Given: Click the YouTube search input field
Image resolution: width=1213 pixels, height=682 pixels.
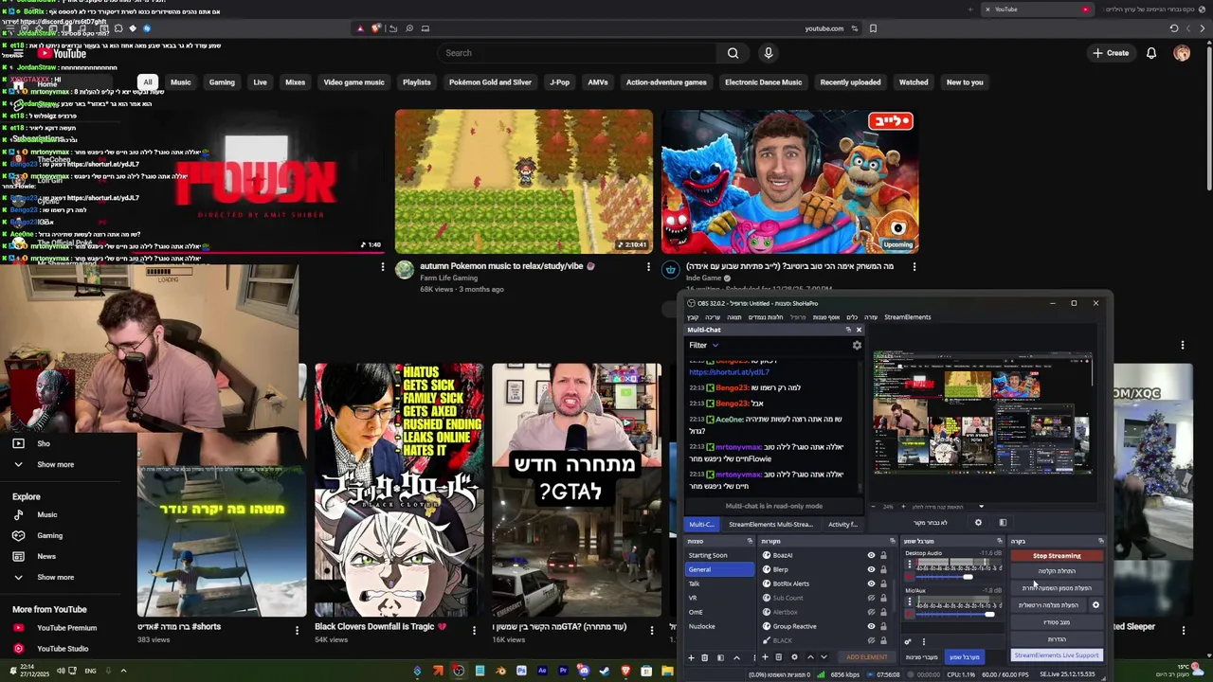Looking at the screenshot, I should tap(575, 53).
